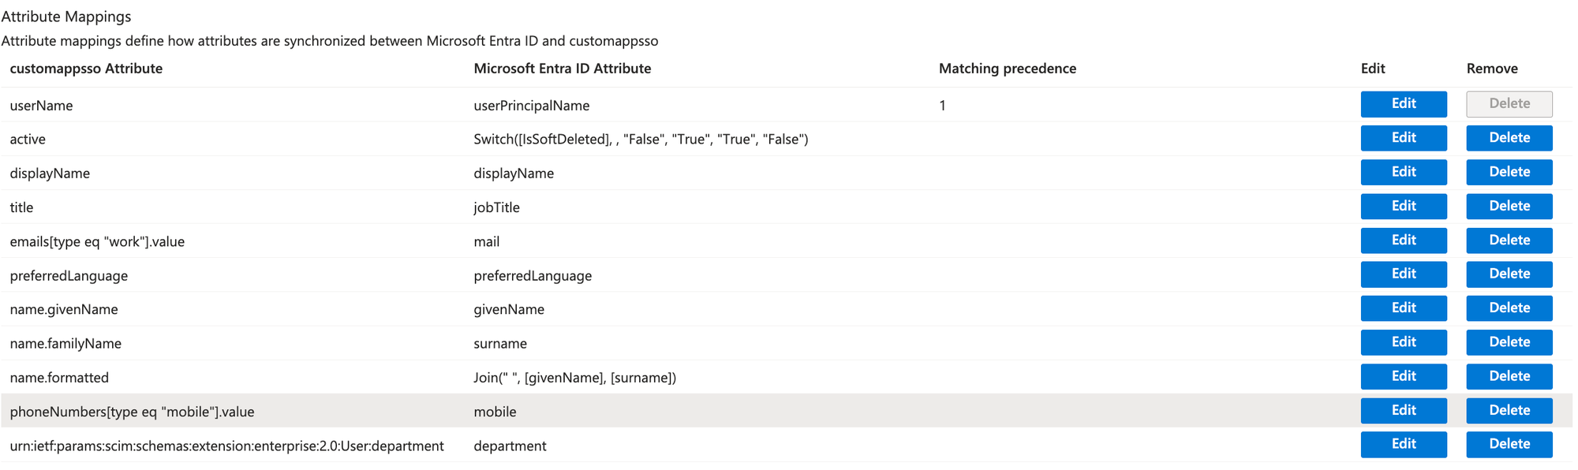The height and width of the screenshot is (470, 1578).
Task: Edit the preferredLanguage mapping
Action: tap(1403, 274)
